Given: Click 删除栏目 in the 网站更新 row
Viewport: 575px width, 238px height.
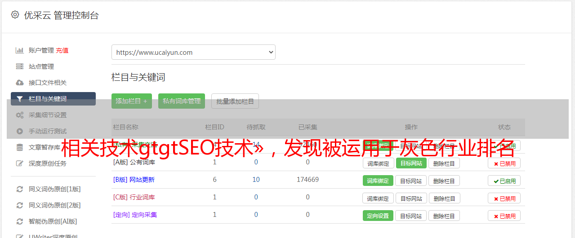Looking at the screenshot, I should pyautogui.click(x=444, y=181).
